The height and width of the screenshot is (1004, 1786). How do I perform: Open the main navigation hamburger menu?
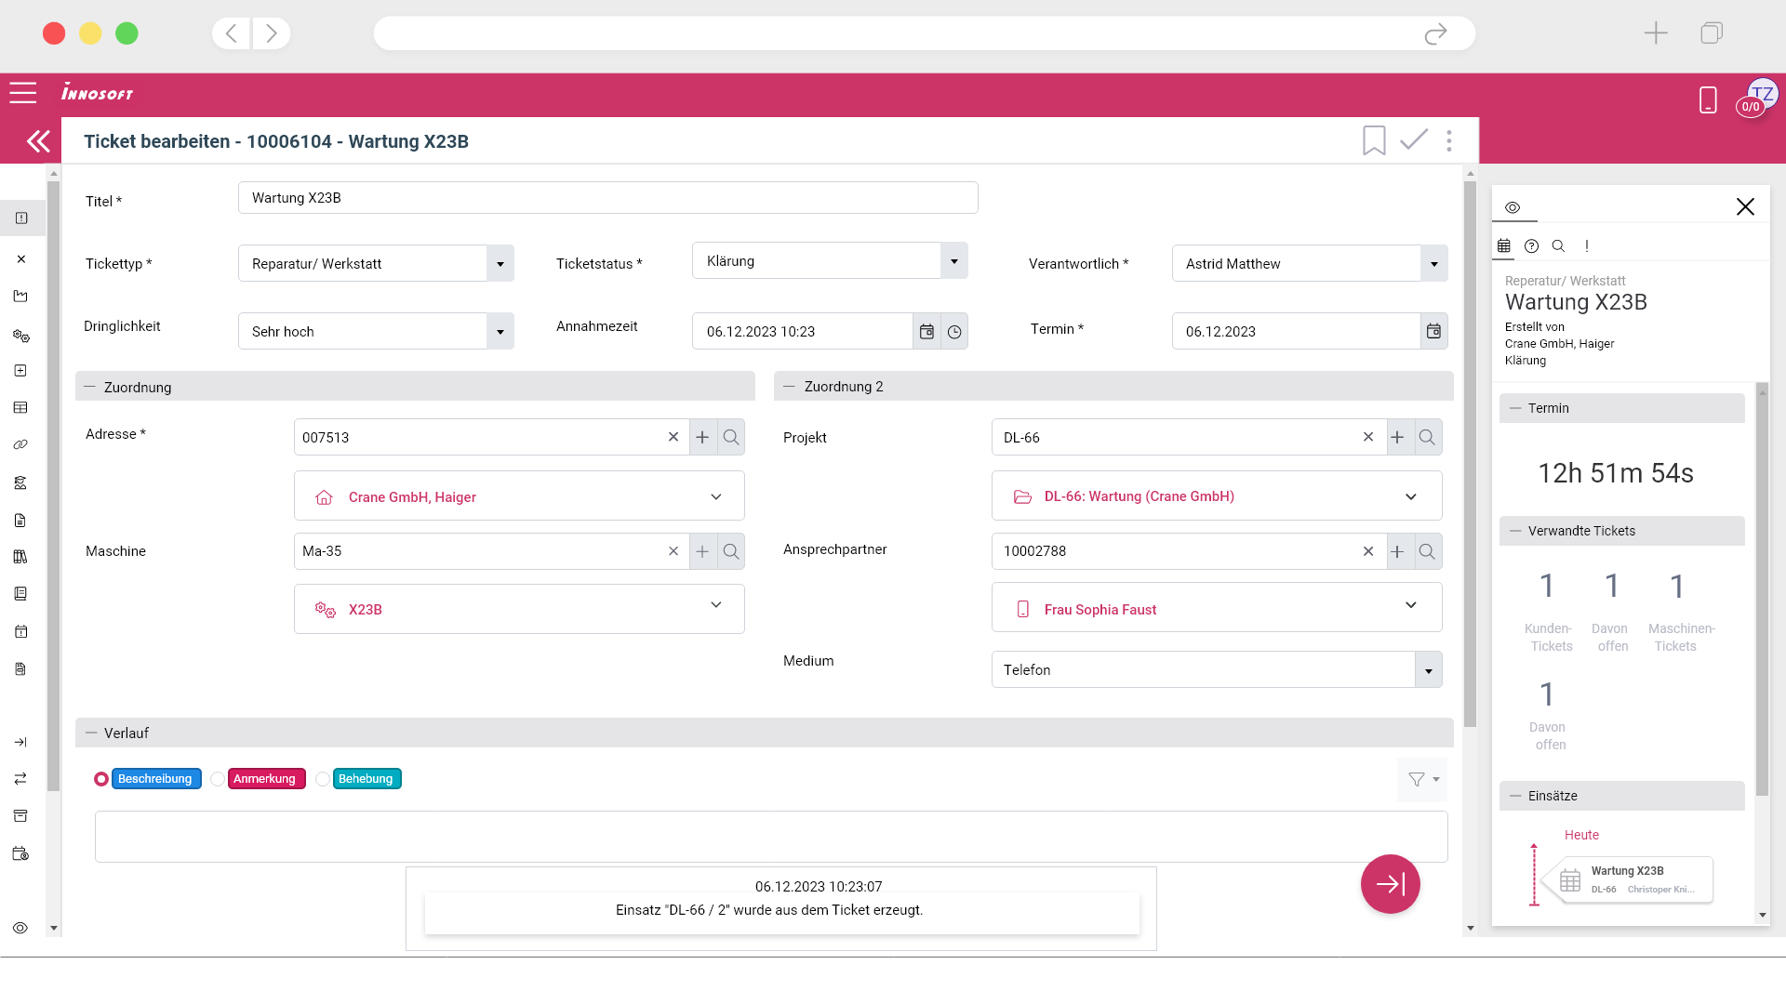[22, 93]
